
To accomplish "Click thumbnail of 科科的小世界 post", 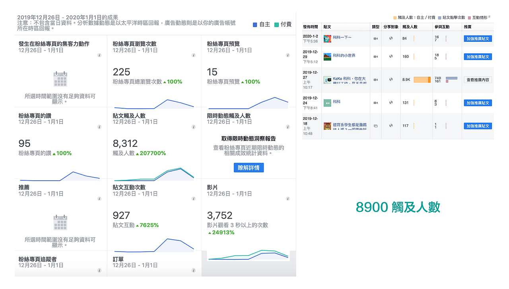I will [x=327, y=57].
